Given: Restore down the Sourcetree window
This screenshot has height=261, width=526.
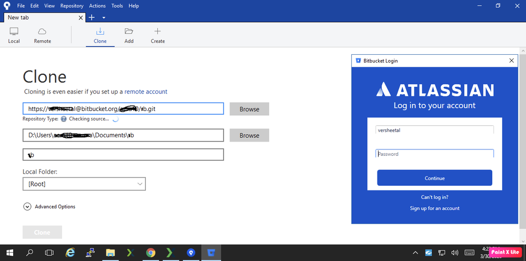Looking at the screenshot, I should [498, 5].
